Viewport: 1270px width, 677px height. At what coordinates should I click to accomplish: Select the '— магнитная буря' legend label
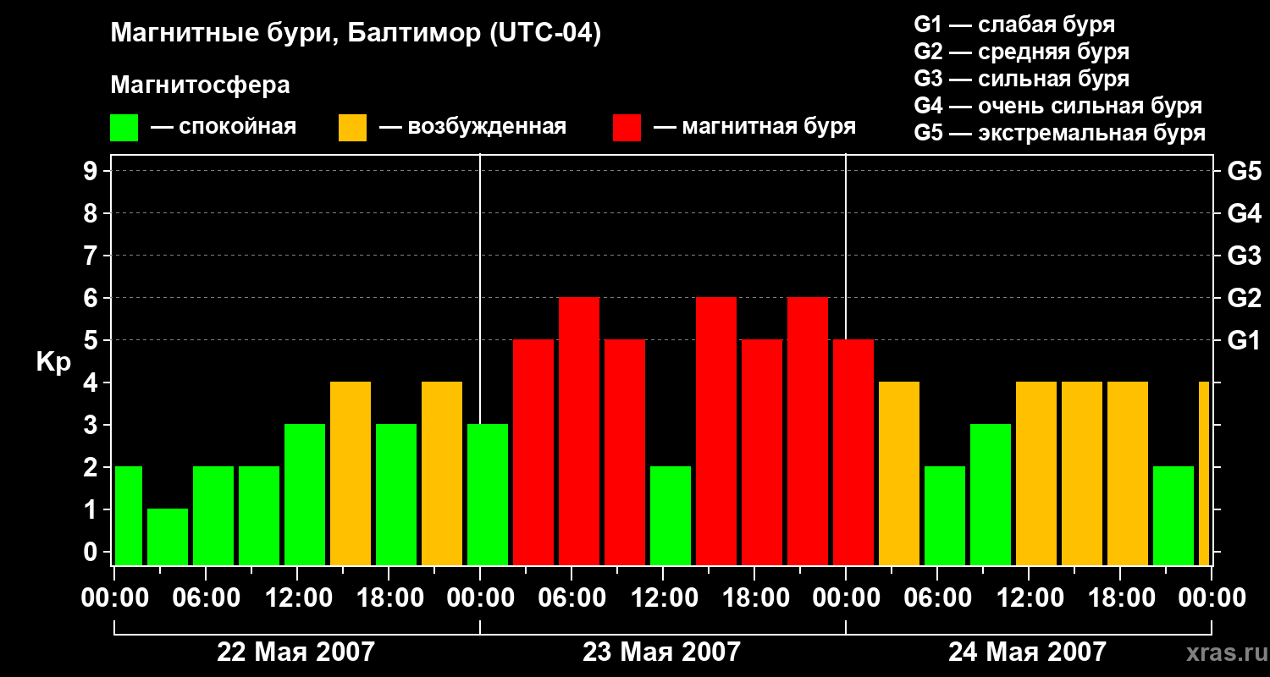tap(754, 128)
